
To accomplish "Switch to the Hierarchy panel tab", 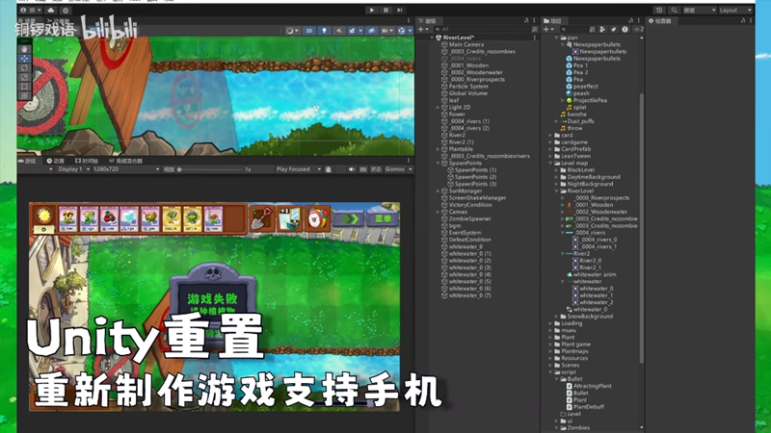I will click(x=428, y=20).
